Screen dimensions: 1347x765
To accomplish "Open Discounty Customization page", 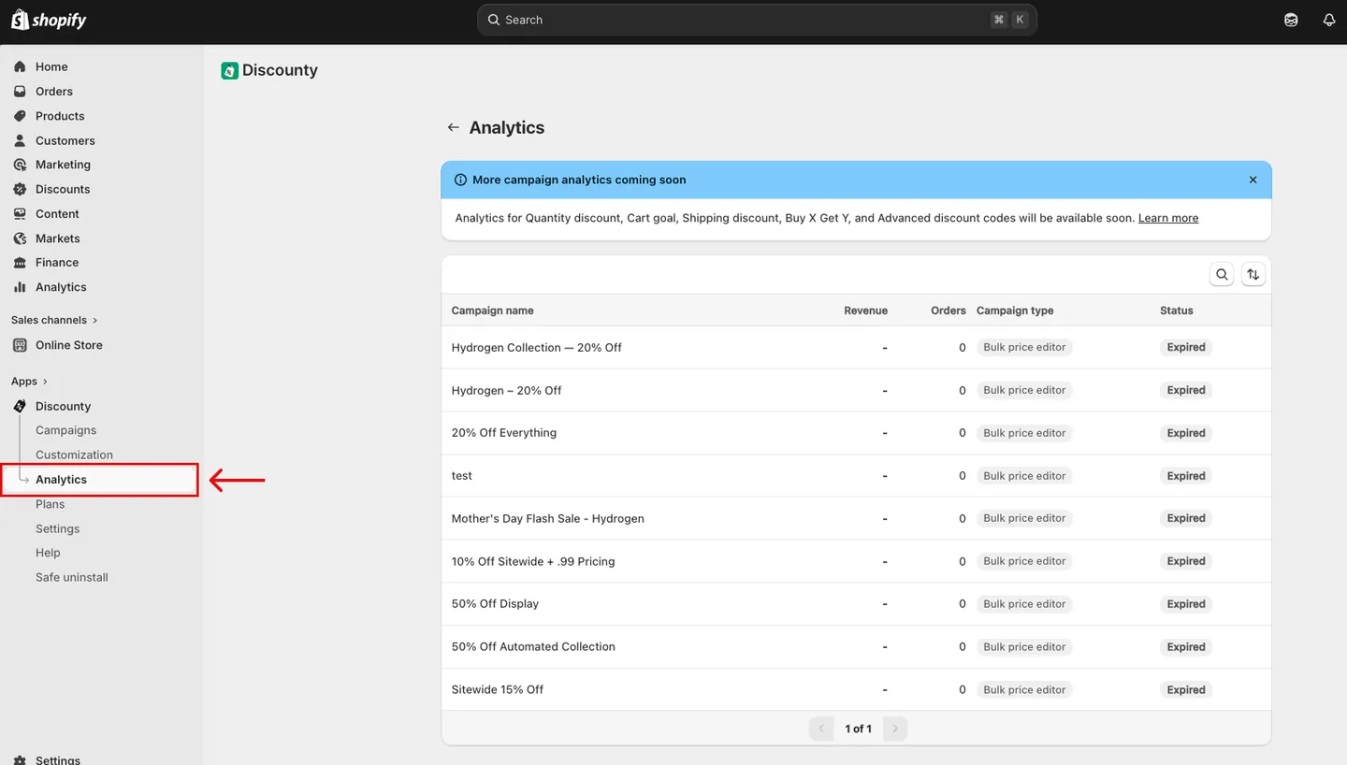I will coord(74,455).
